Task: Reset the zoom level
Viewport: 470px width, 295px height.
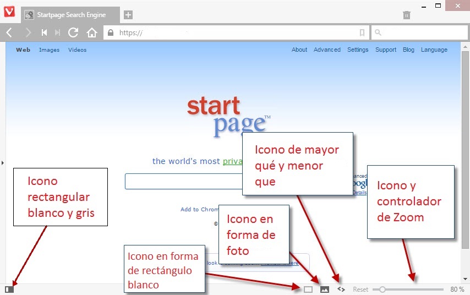Action: coord(360,289)
